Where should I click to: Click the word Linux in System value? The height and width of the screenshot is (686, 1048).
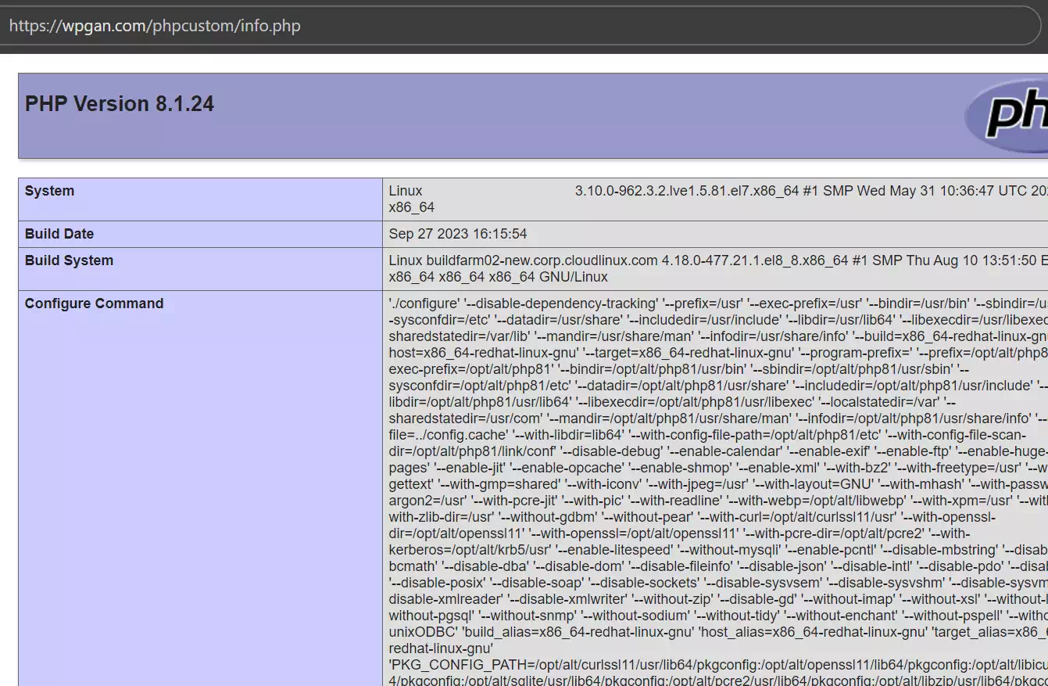point(405,191)
